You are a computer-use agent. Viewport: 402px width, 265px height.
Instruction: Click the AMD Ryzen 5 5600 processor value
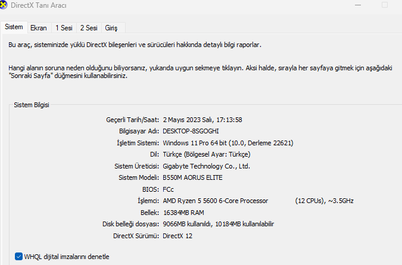pos(216,201)
